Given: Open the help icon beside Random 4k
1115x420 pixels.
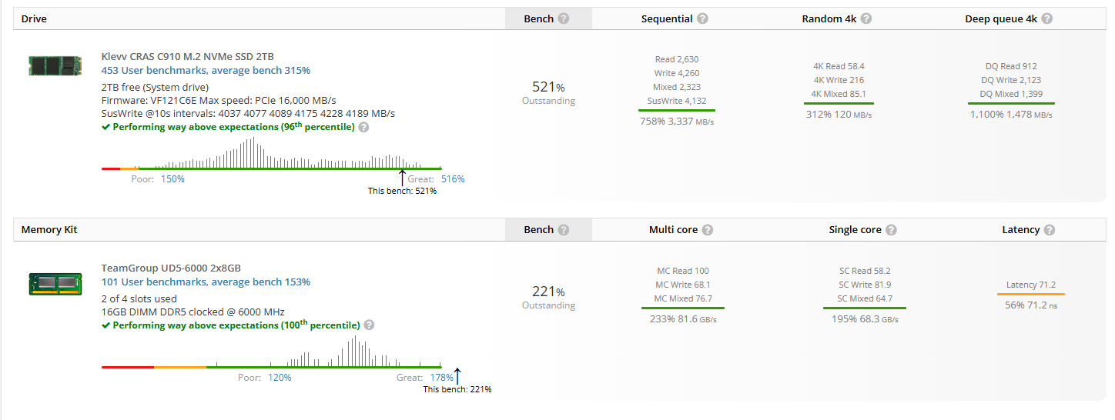Looking at the screenshot, I should (x=866, y=18).
